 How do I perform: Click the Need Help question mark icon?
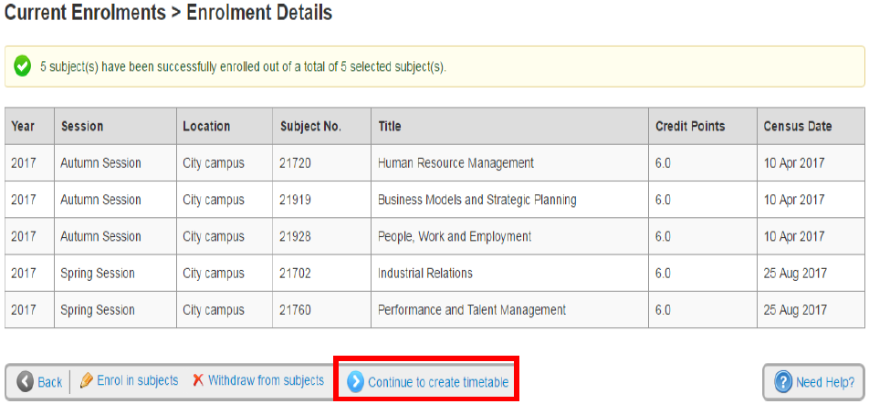click(783, 382)
